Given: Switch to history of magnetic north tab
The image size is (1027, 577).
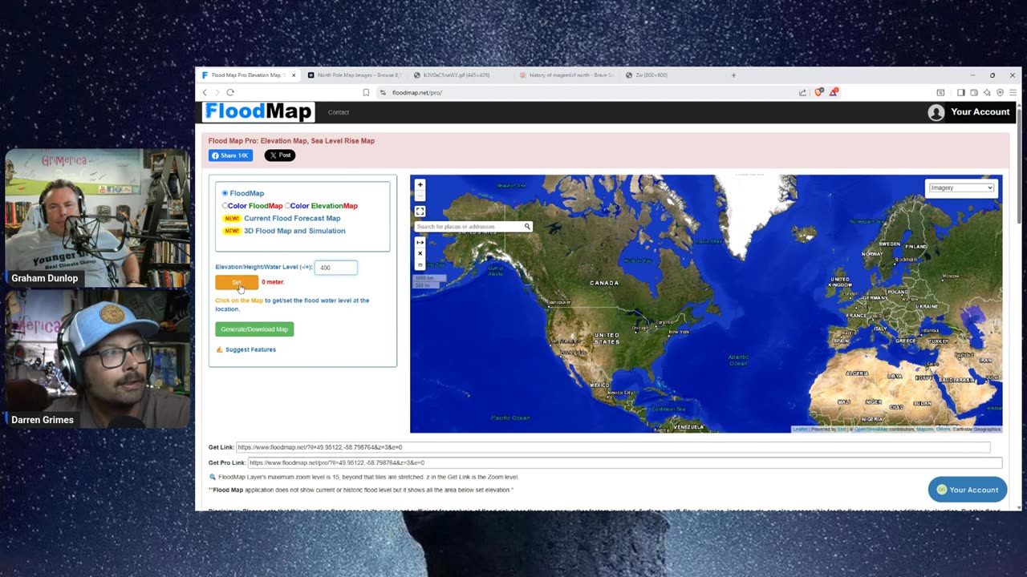Looking at the screenshot, I should click(566, 75).
